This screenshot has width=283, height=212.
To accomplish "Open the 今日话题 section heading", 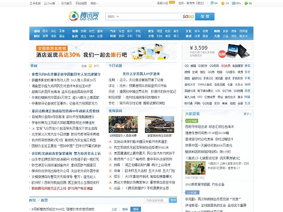I will (115, 66).
